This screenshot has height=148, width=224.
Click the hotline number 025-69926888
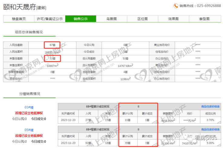pyautogui.click(x=209, y=6)
